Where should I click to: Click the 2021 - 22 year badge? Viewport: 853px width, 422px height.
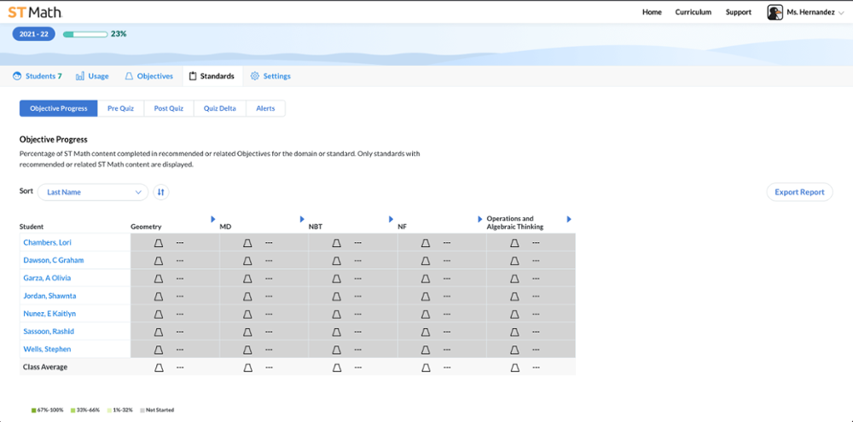[x=34, y=34]
